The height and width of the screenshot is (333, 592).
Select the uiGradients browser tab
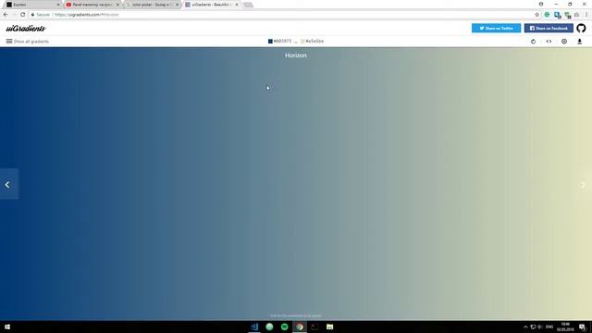pyautogui.click(x=212, y=5)
